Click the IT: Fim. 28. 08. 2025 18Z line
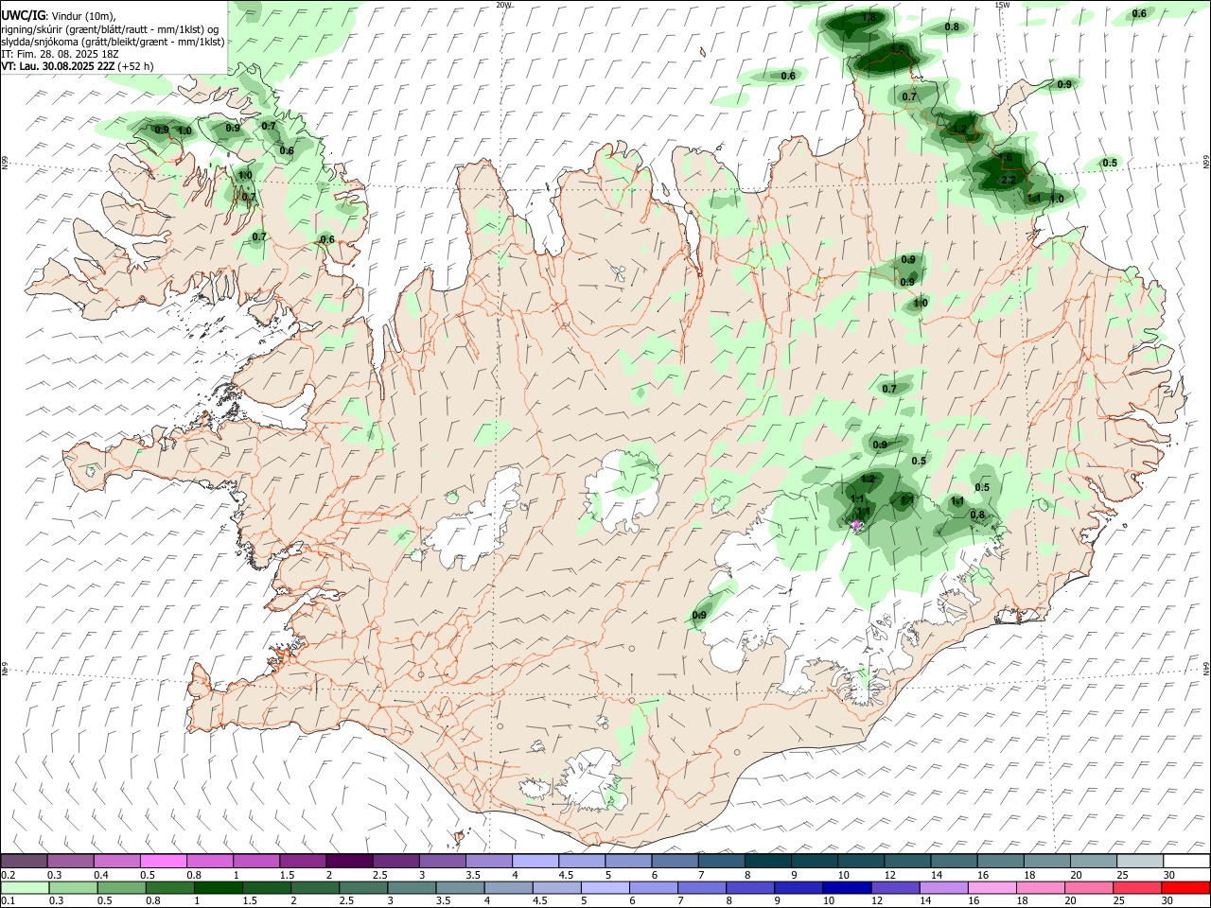The width and height of the screenshot is (1211, 908). tap(60, 54)
